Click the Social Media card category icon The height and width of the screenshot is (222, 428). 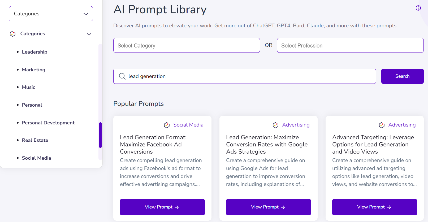(167, 125)
